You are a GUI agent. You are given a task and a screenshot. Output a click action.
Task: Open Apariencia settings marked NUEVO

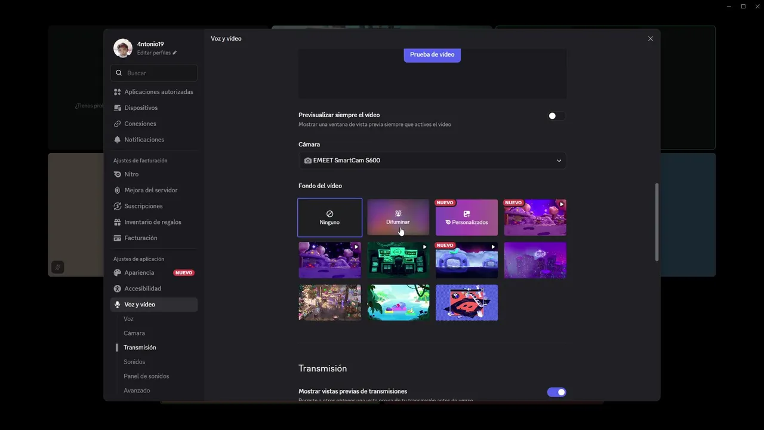(154, 273)
